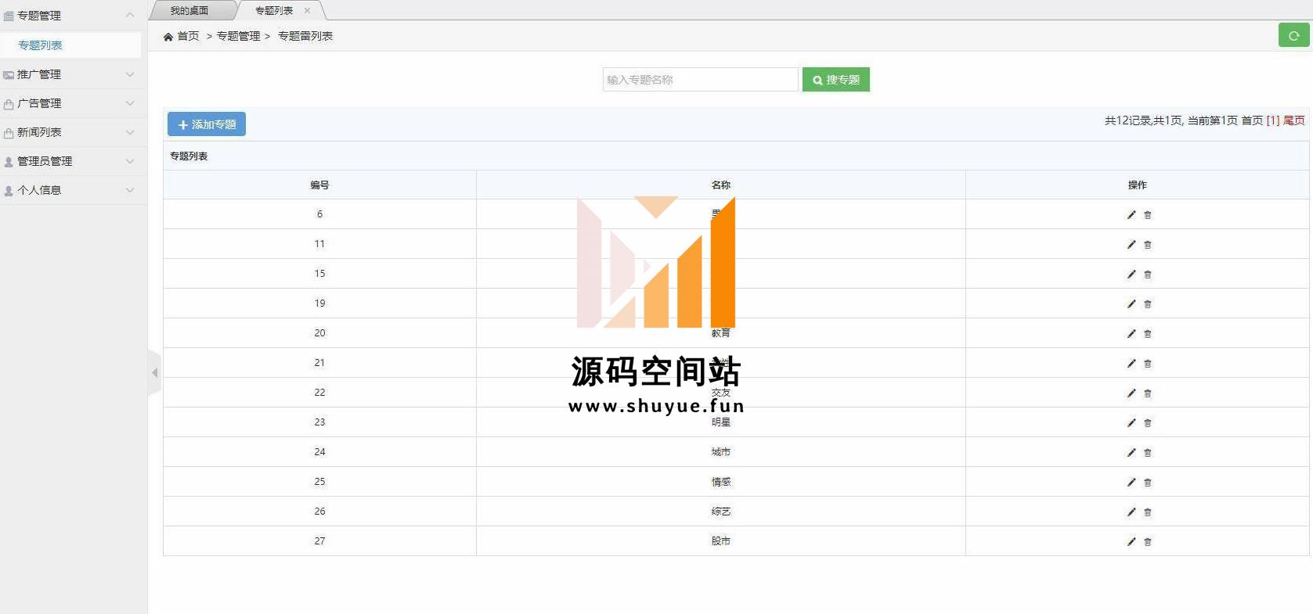
Task: Edit the 交友 topic row 22
Action: click(1131, 393)
